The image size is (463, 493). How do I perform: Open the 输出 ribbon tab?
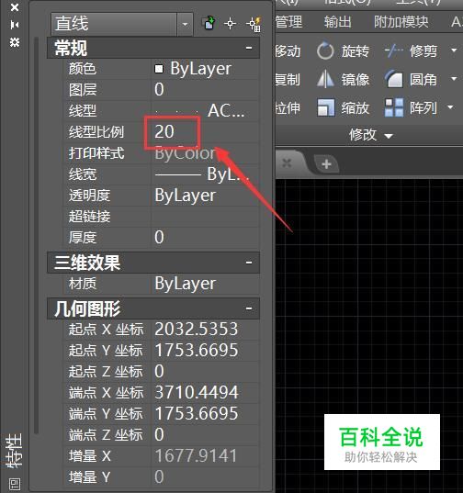click(338, 22)
